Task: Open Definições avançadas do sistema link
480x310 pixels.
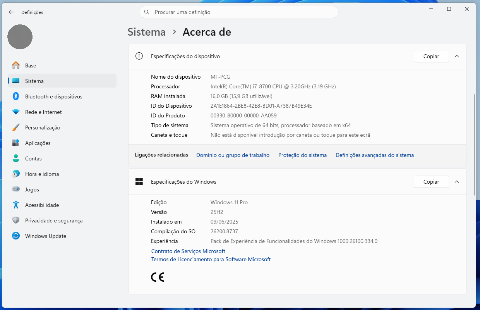Action: (375, 155)
